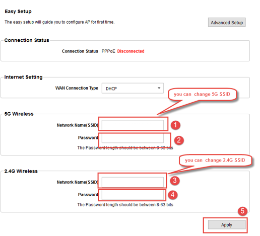260x236 pixels.
Task: Click the 2.4G password length hint text
Action: [x=125, y=205]
